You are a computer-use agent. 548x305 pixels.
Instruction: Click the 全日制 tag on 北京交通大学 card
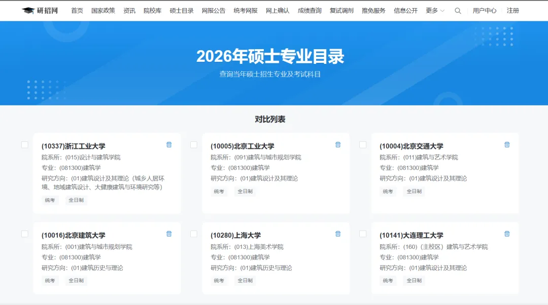click(414, 191)
